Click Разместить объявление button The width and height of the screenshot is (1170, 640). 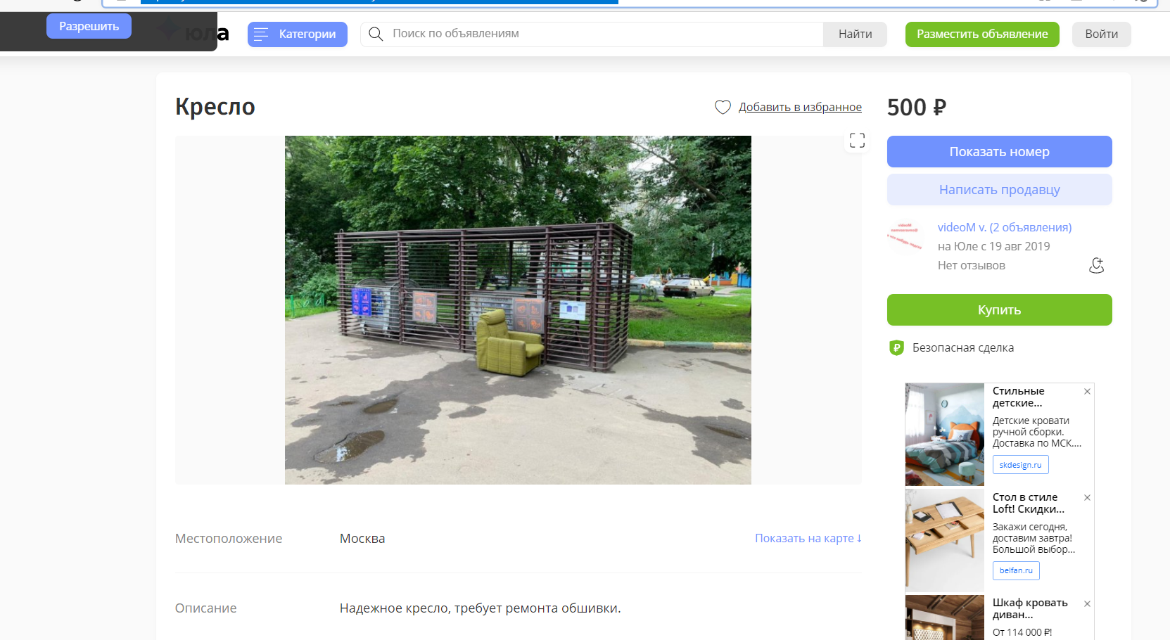coord(982,34)
